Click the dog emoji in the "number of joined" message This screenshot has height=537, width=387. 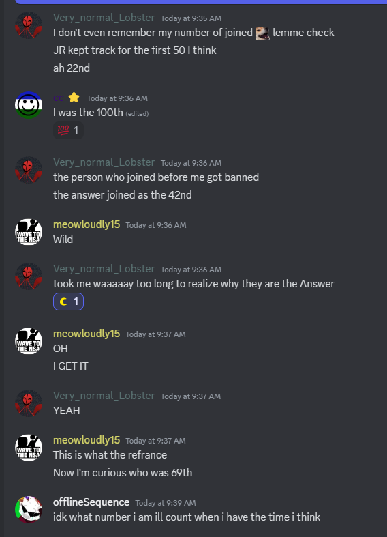click(262, 33)
